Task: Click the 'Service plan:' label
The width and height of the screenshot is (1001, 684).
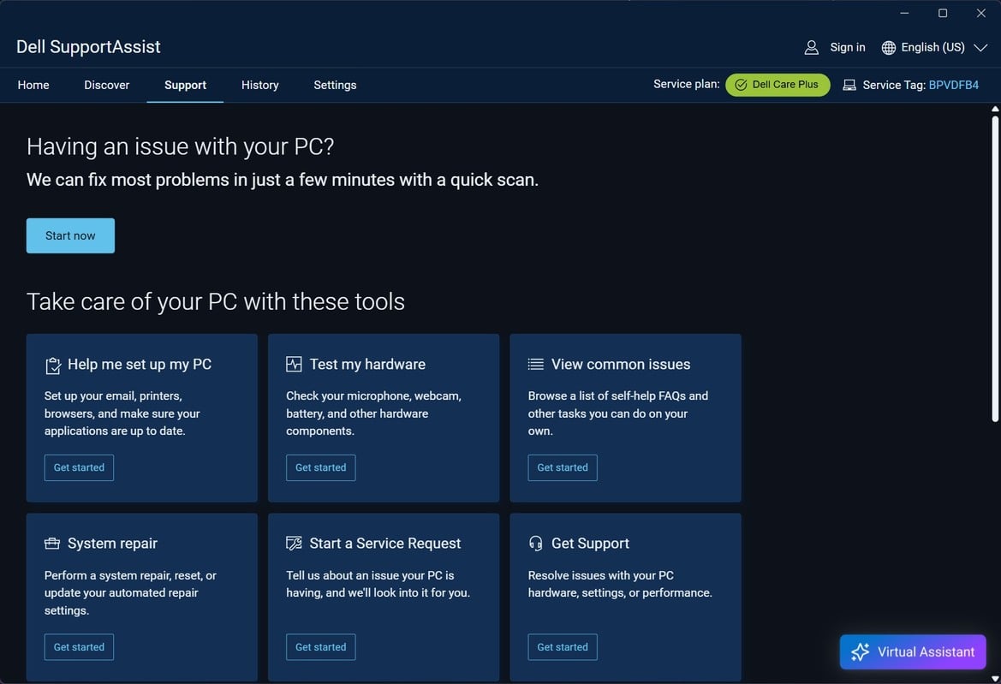Action: tap(686, 84)
